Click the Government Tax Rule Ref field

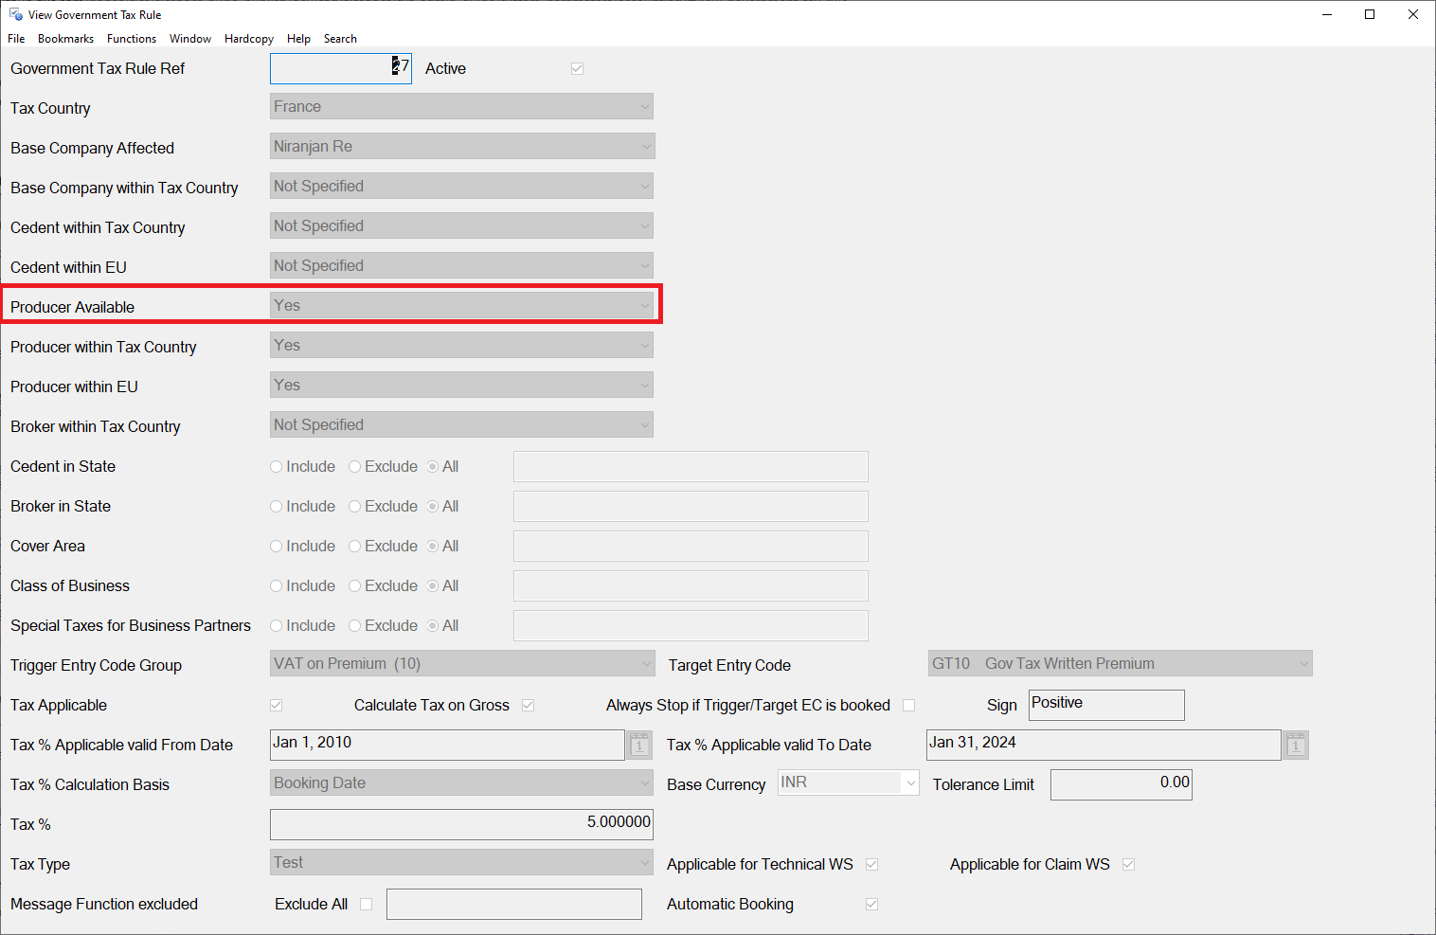(340, 68)
